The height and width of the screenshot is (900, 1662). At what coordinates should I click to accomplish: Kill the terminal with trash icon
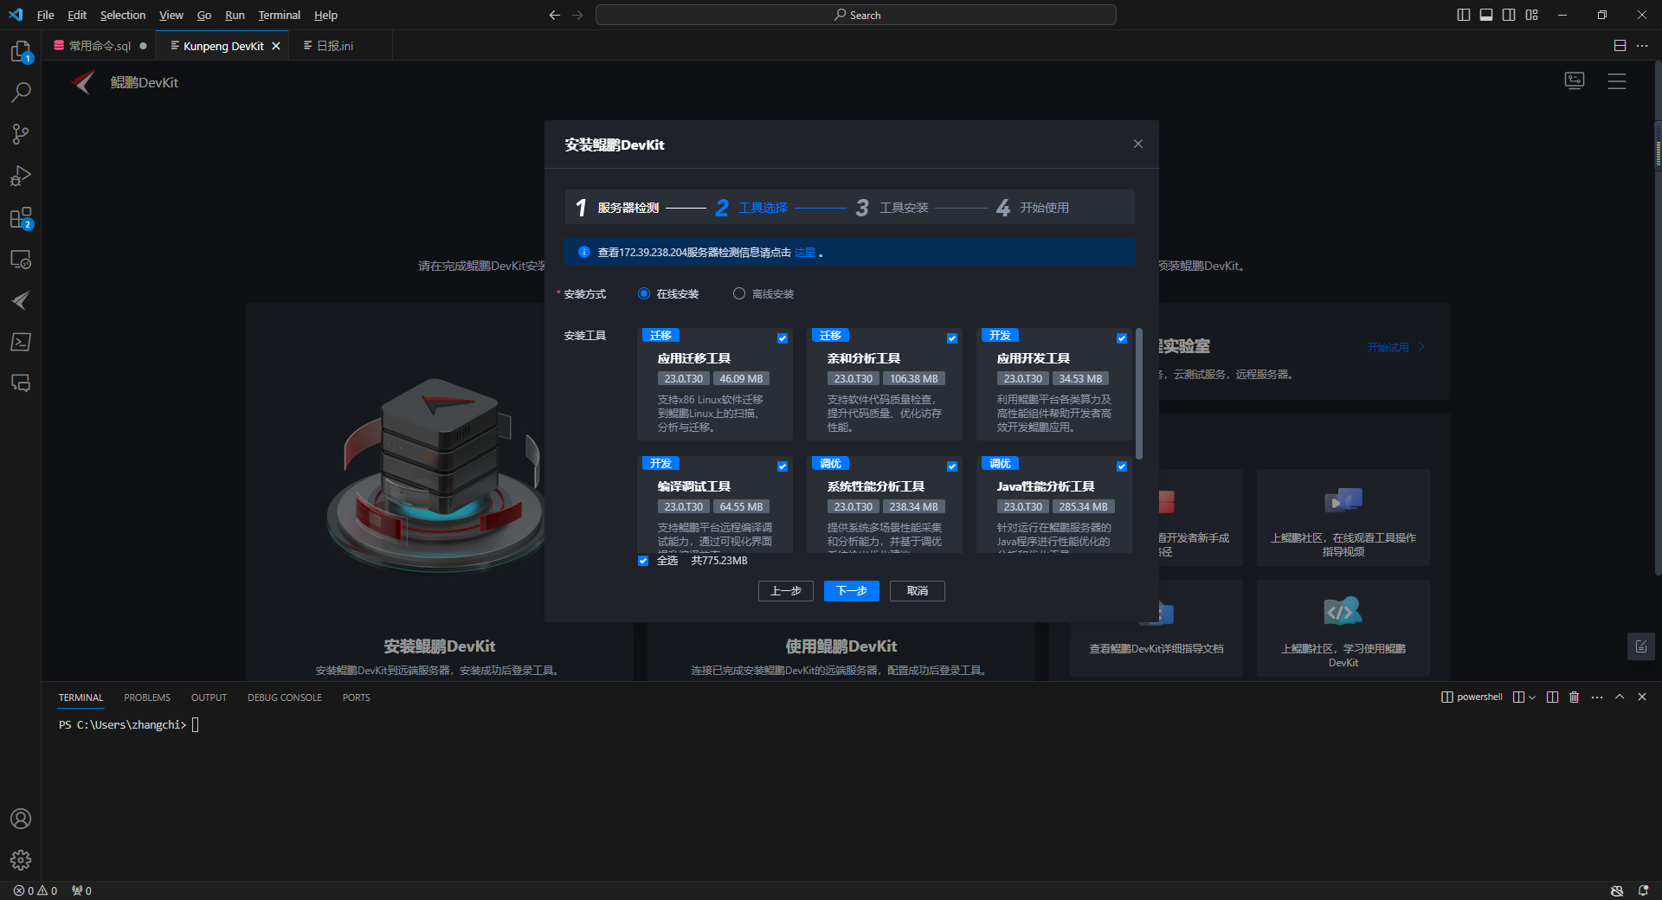coord(1574,697)
